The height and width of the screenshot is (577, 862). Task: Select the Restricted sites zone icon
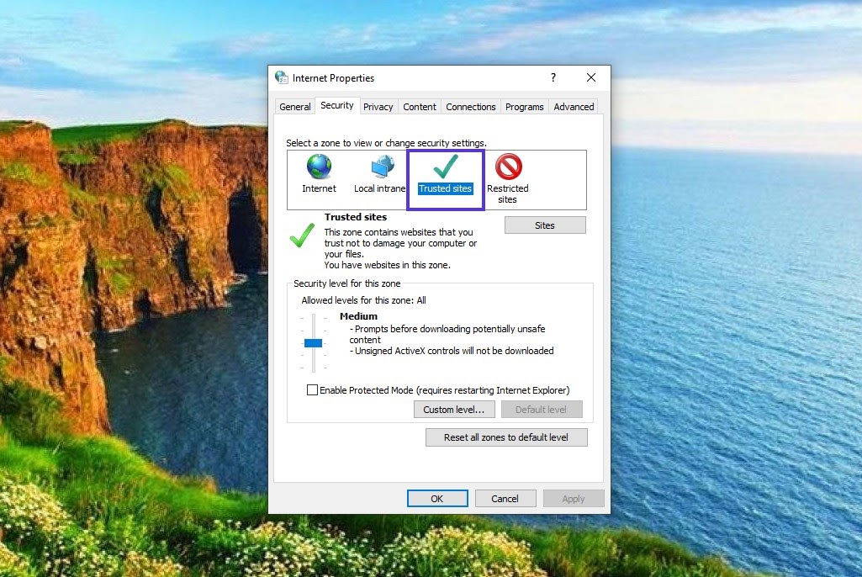(507, 167)
